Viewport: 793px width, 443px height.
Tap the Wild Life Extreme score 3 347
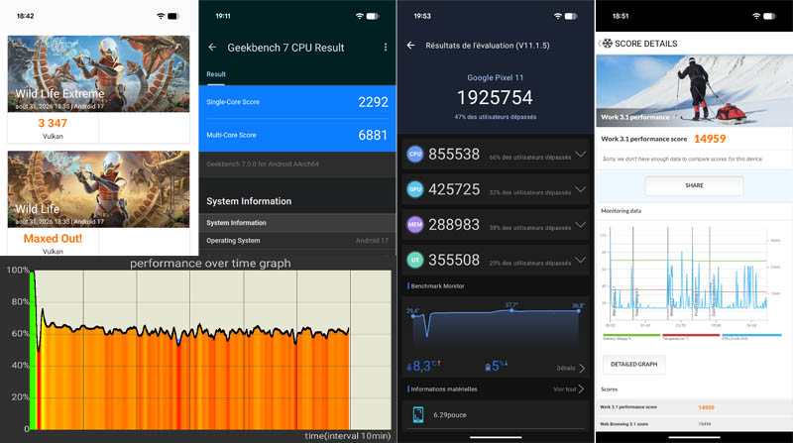click(53, 123)
